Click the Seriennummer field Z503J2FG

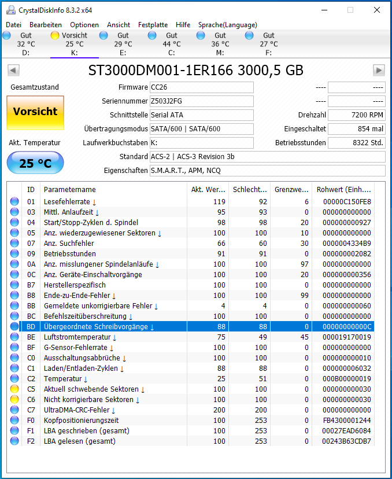[x=202, y=101]
